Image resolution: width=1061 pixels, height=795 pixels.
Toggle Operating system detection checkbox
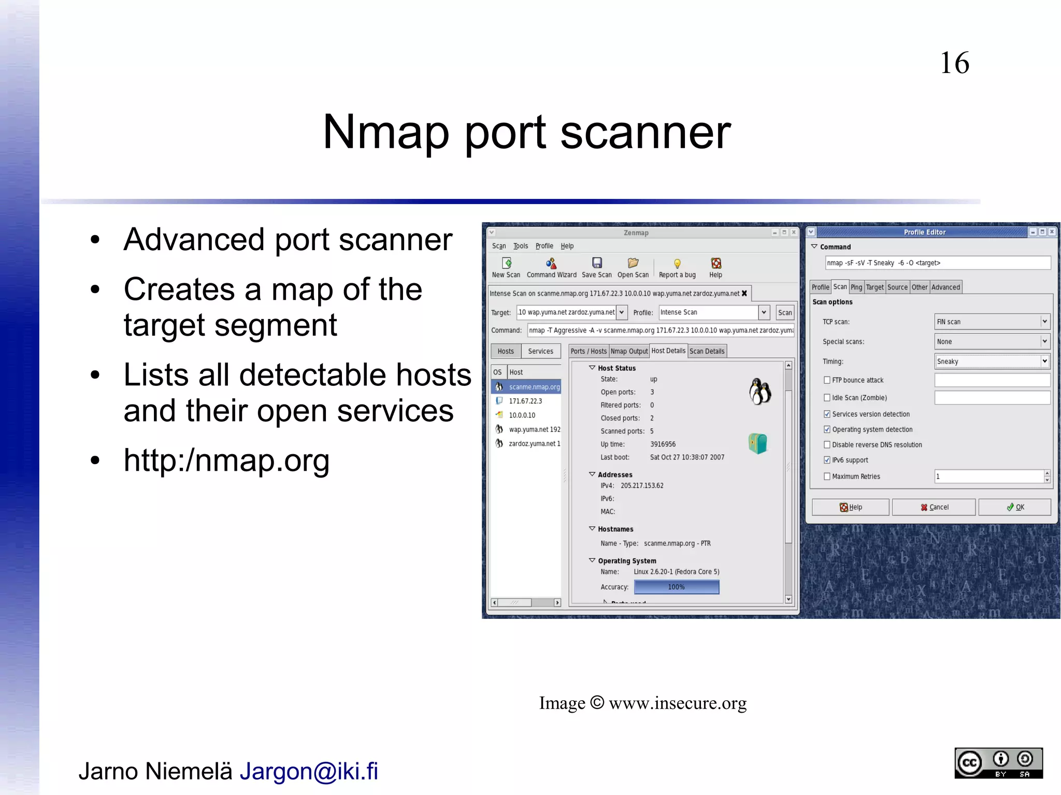click(x=827, y=429)
